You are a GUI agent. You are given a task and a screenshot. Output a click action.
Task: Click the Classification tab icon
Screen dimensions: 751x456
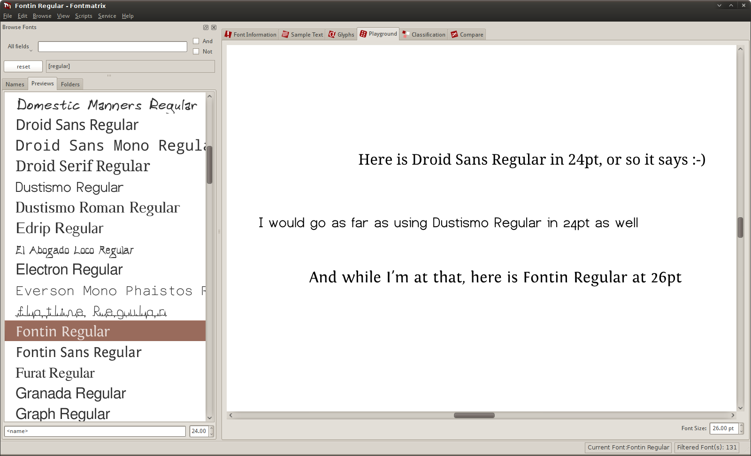(x=406, y=34)
